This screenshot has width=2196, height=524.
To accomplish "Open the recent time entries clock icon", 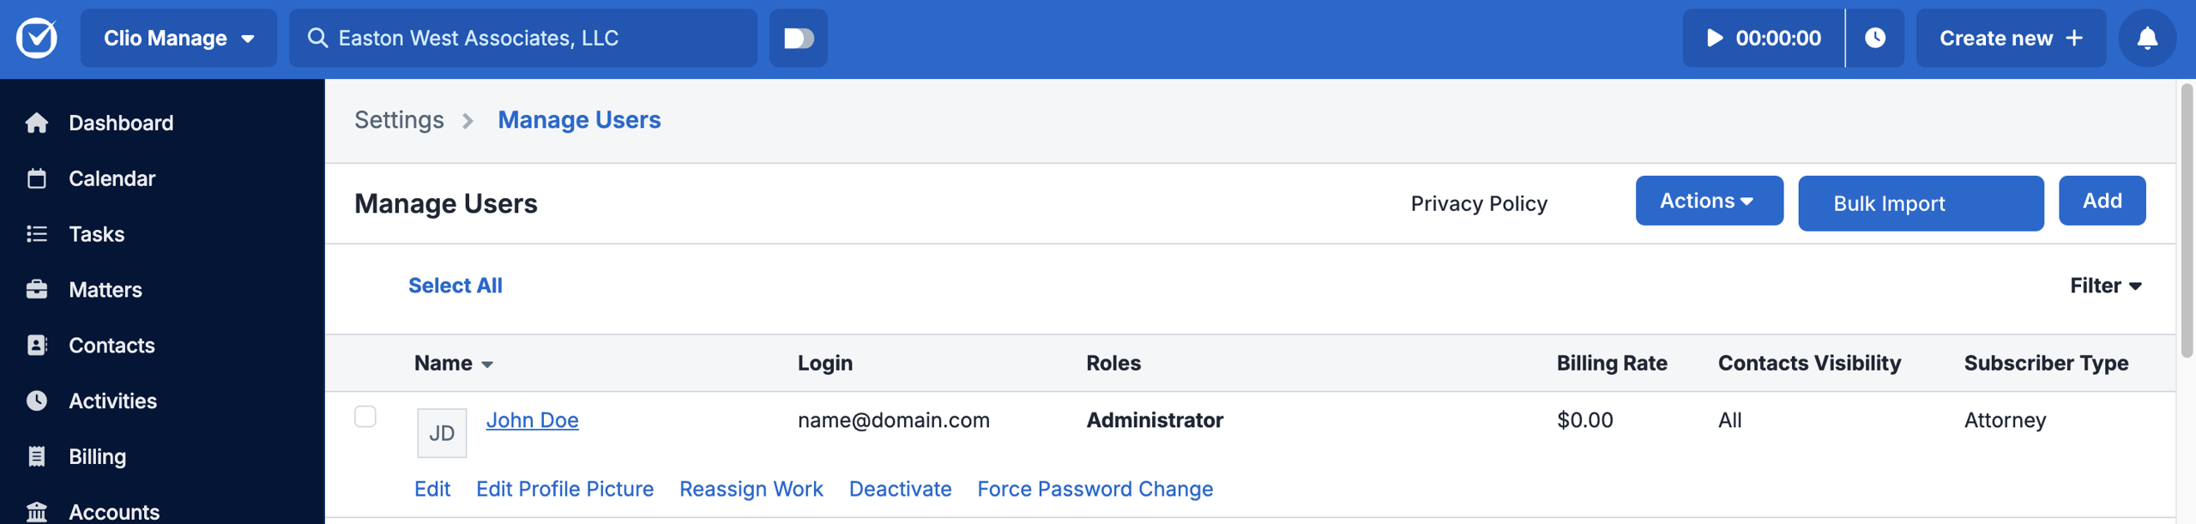I will click(x=1875, y=38).
